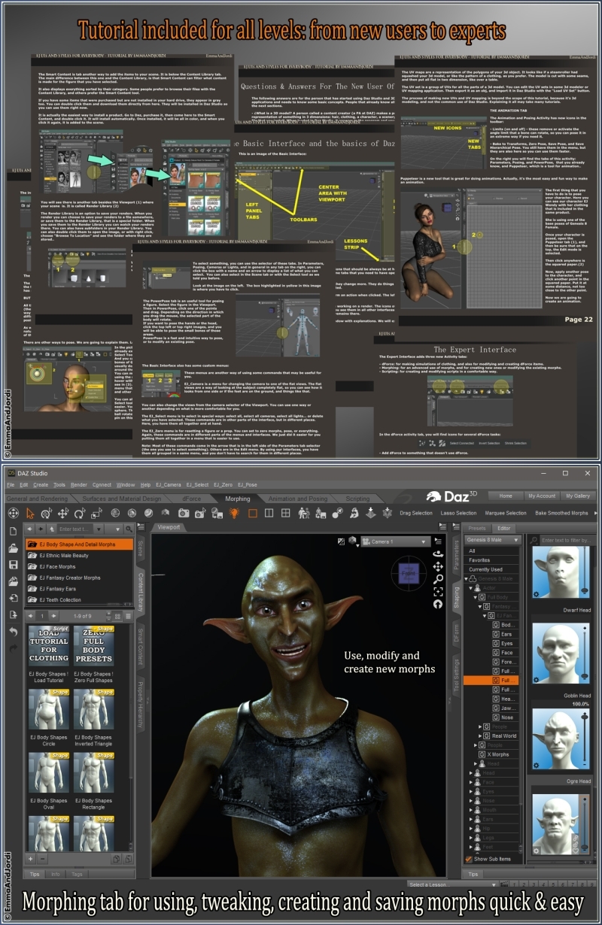Click the My Account button
602x925 pixels.
point(541,496)
